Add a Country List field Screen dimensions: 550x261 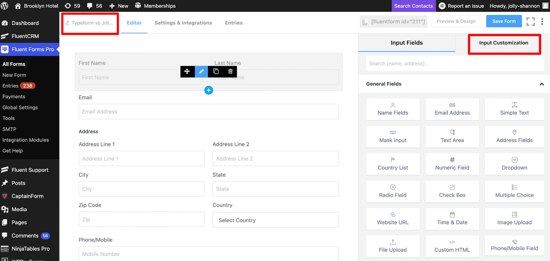point(393,164)
